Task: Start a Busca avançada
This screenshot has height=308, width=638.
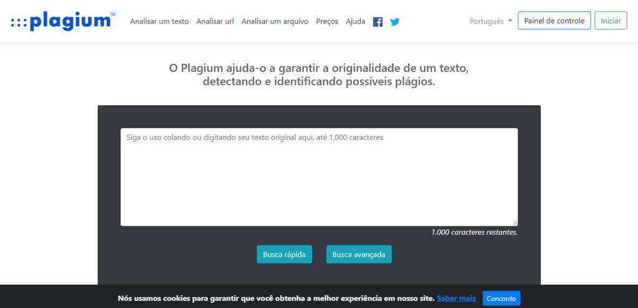Action: 359,254
